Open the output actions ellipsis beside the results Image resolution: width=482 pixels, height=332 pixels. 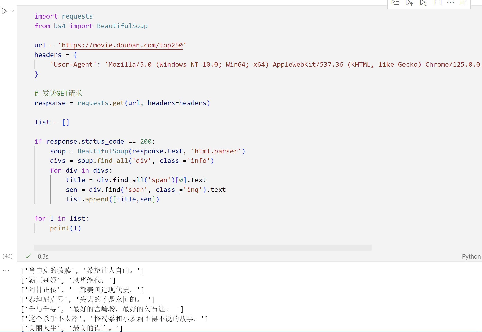coord(6,271)
